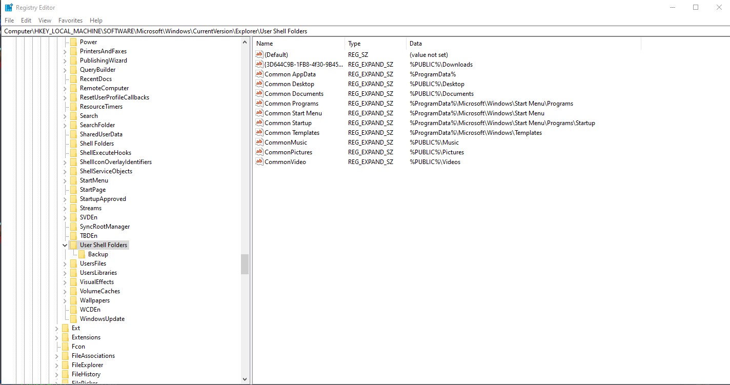The height and width of the screenshot is (385, 730).
Task: Click the Common Desktop value icon
Action: coord(259,84)
